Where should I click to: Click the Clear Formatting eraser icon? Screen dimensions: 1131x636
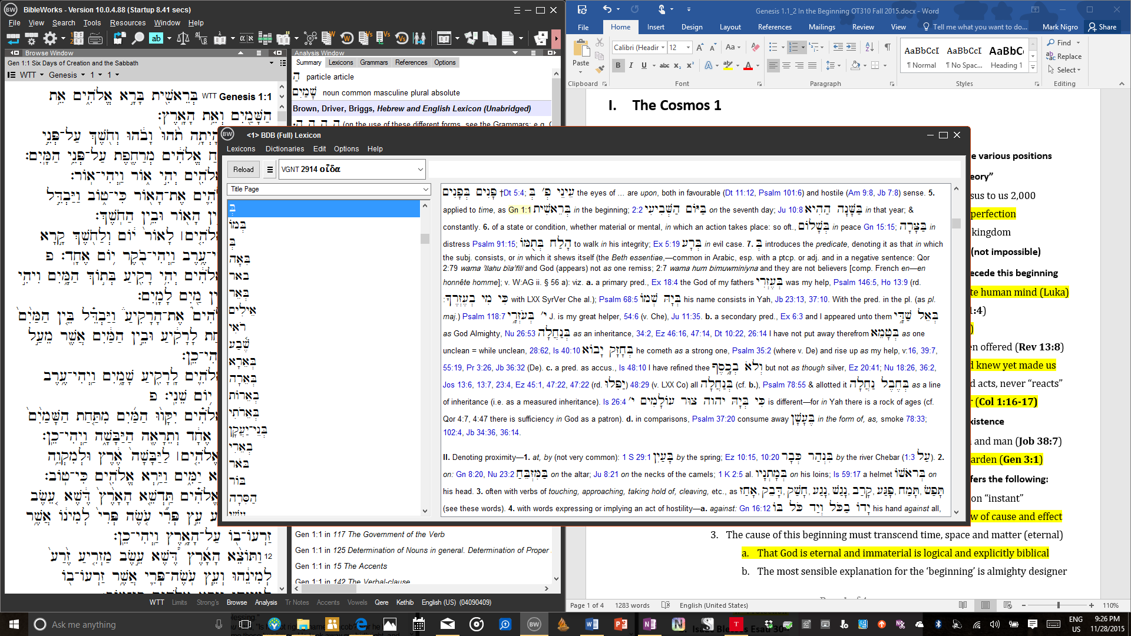(x=755, y=47)
